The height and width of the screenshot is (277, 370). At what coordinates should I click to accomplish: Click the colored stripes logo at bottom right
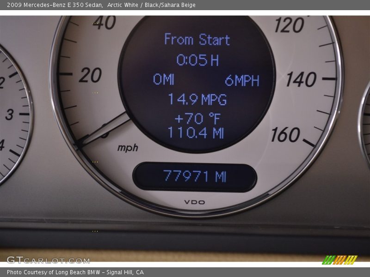(x=339, y=260)
